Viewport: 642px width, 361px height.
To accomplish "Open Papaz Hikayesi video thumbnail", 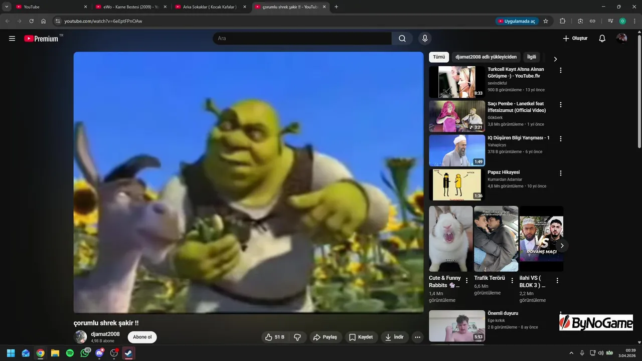I will [x=457, y=185].
